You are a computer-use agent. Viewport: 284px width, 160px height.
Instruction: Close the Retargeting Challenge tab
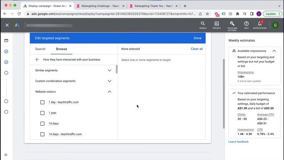click(x=123, y=6)
